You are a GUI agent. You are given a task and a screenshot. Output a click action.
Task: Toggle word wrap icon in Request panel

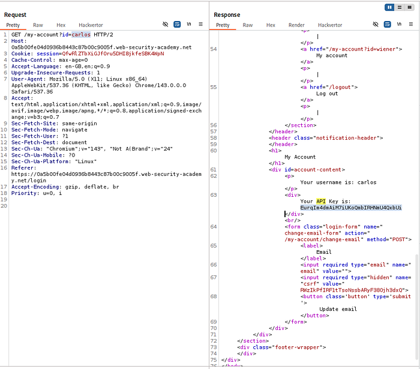tap(177, 25)
